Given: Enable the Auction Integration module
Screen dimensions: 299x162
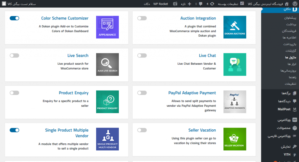Looking at the screenshot, I should point(142,18).
